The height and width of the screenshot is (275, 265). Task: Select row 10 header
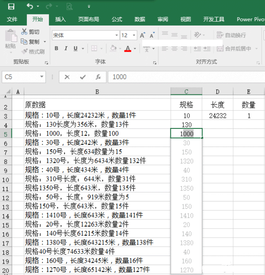click(6, 180)
